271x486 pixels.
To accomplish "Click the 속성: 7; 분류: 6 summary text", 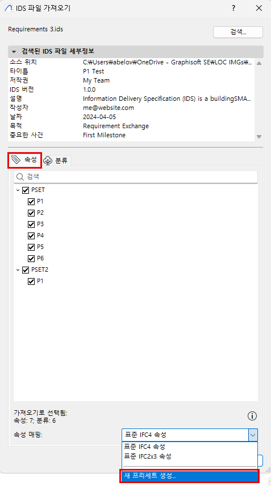I will coord(35,420).
